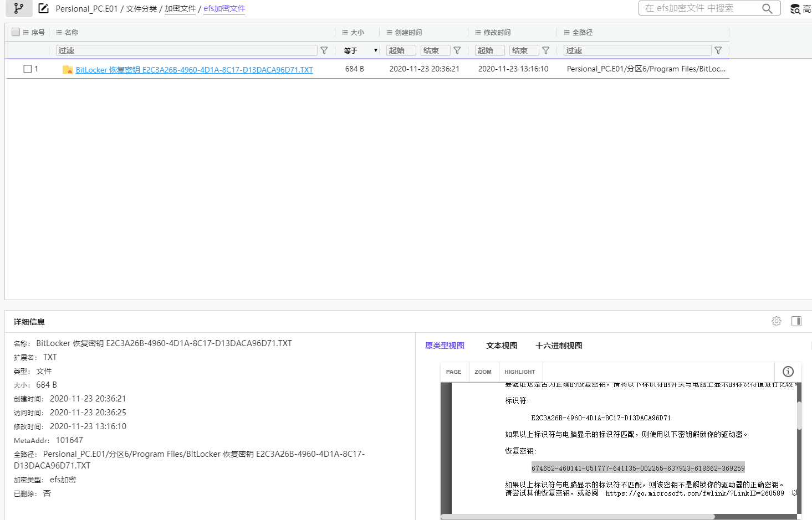812x520 pixels.
Task: Apply the creation time filter funnel
Action: pos(457,50)
